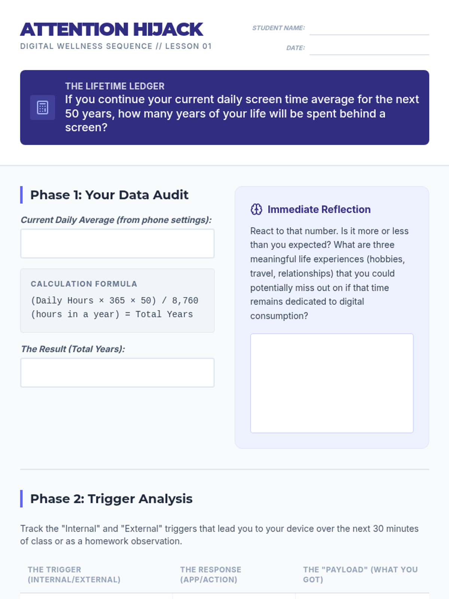This screenshot has width=449, height=599.
Task: Click the Current Daily Average input box
Action: tap(117, 243)
